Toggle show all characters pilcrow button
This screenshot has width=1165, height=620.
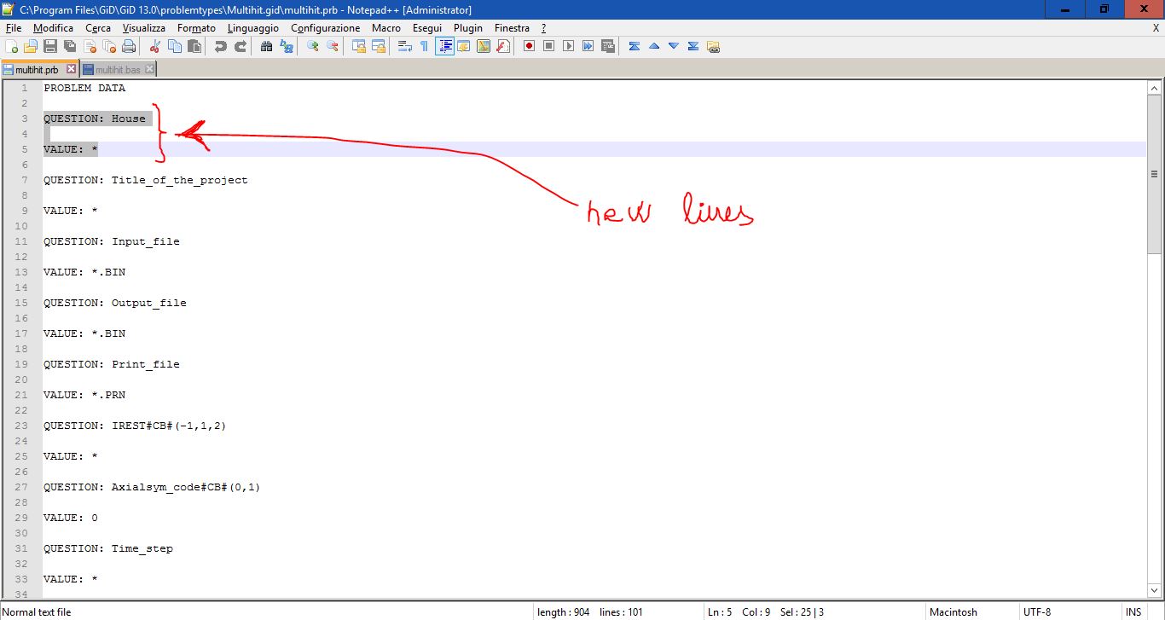[x=424, y=46]
